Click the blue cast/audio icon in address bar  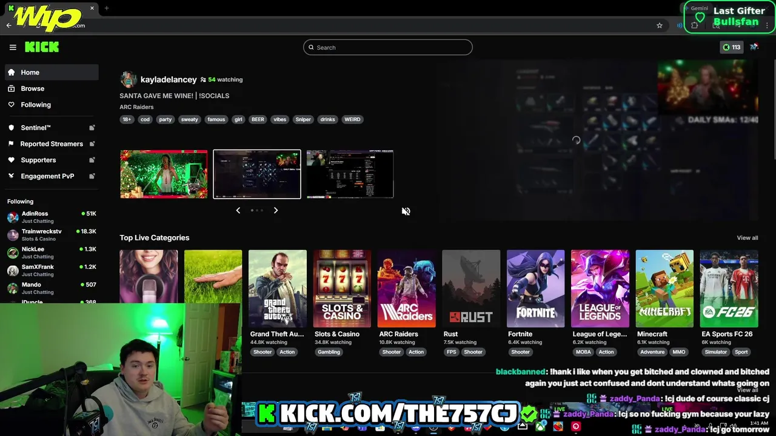[680, 25]
